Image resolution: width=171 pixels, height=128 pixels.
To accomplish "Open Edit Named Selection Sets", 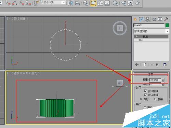I will tap(37, 3).
